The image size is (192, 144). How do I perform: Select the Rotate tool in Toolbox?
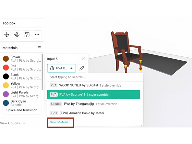click(x=17, y=35)
